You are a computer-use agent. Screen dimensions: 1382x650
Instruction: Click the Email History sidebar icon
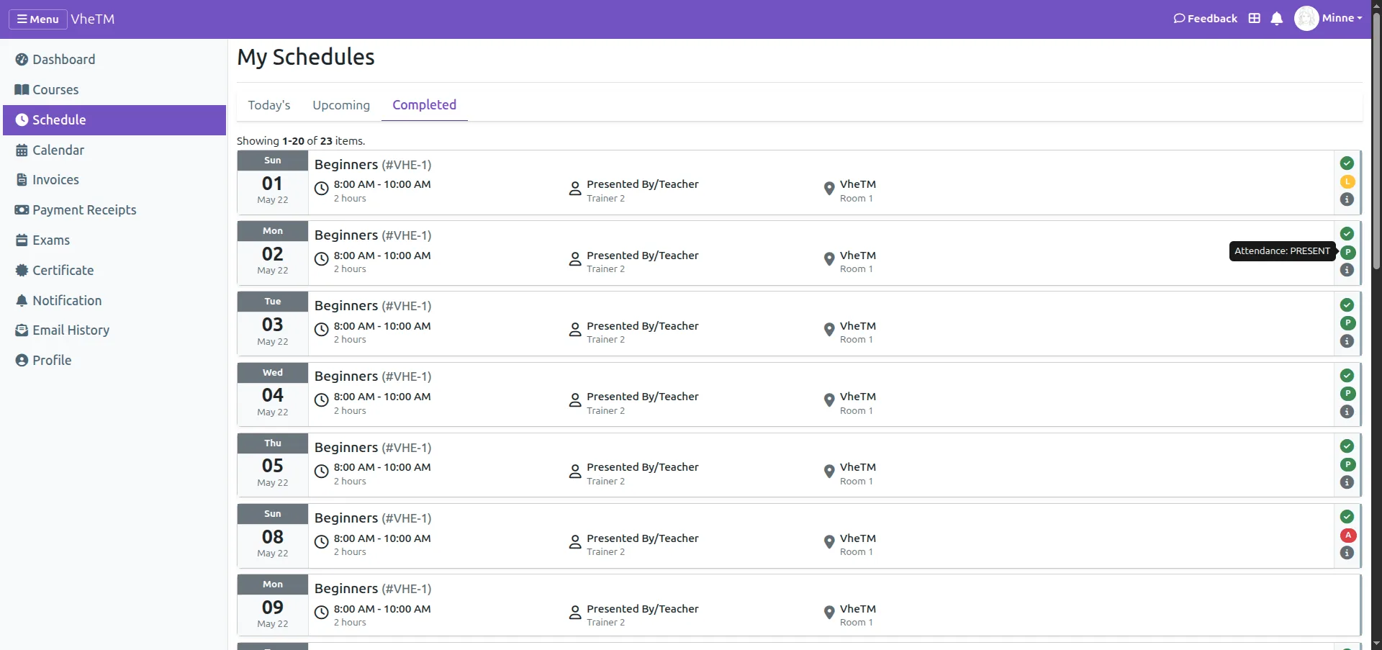click(x=22, y=330)
